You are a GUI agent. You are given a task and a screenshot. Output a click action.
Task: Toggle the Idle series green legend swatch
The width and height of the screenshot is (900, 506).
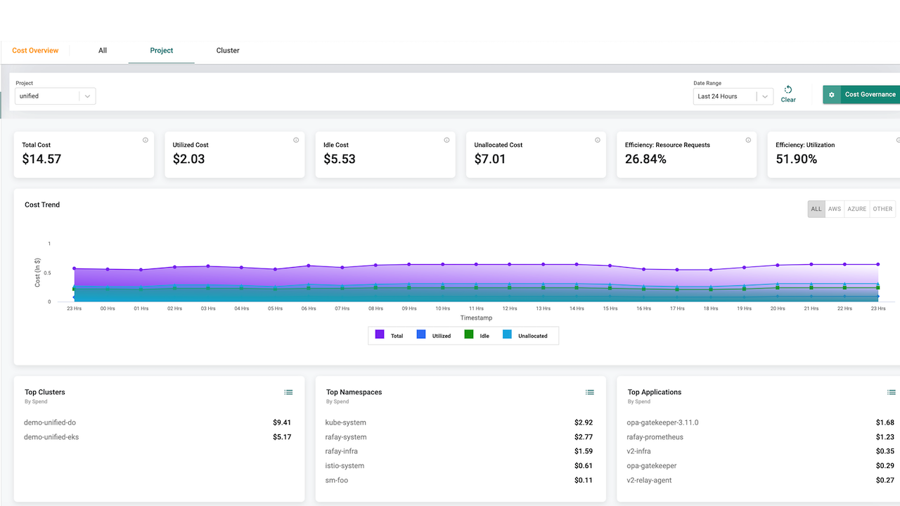469,335
